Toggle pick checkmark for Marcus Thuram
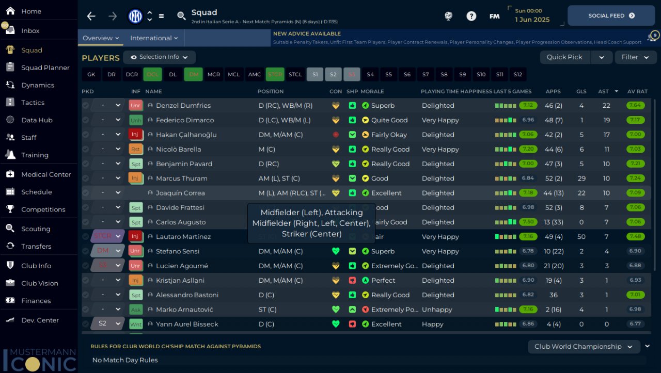 (x=85, y=179)
